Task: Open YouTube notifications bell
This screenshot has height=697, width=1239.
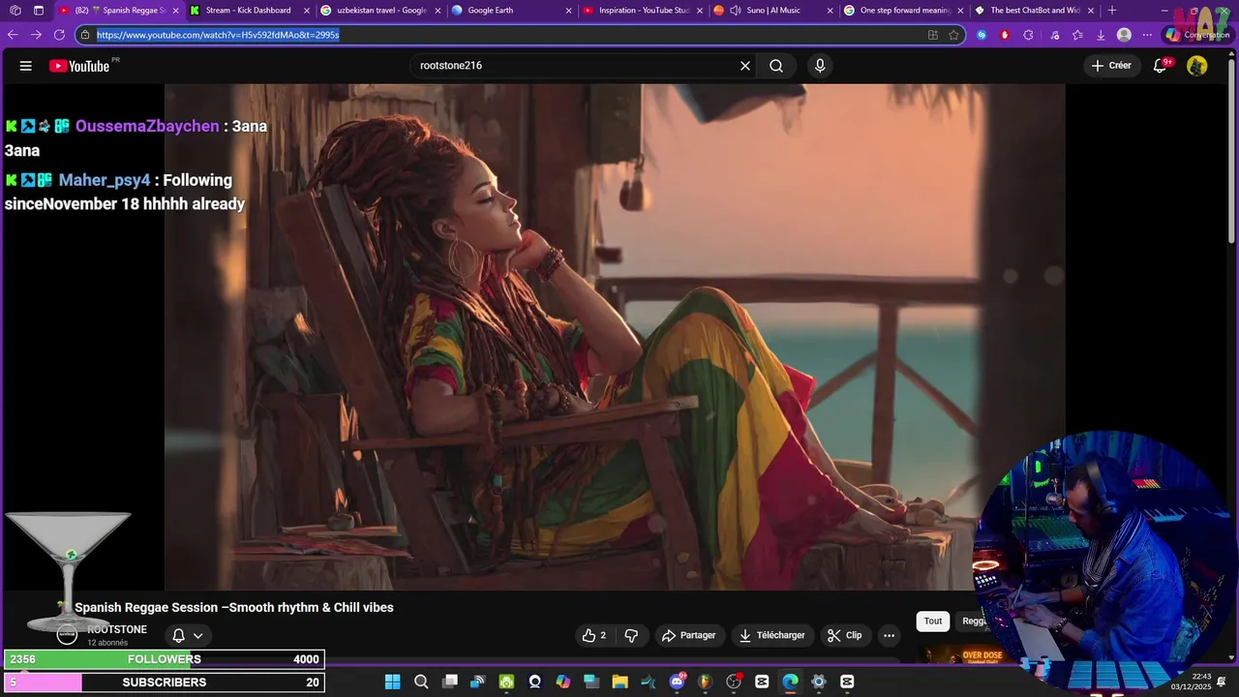Action: click(x=1161, y=66)
